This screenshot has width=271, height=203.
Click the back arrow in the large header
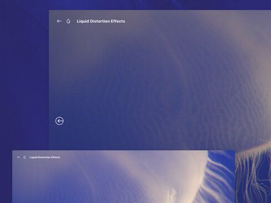tap(59, 21)
